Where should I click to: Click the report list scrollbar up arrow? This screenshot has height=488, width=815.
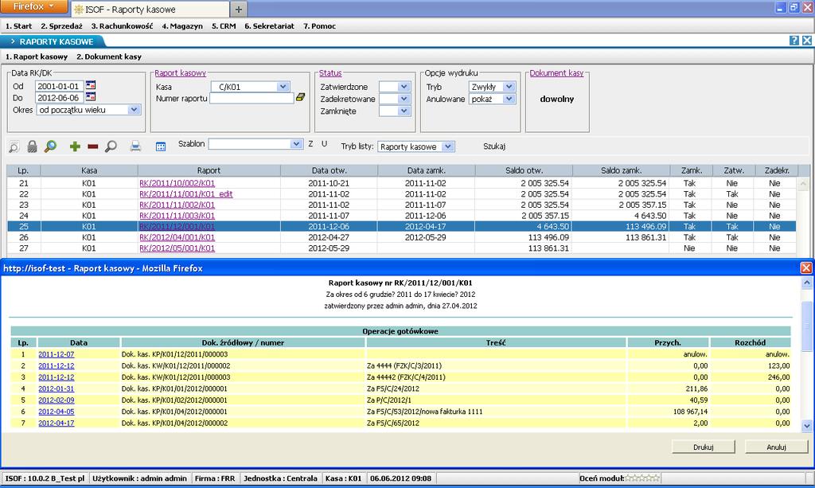click(803, 183)
